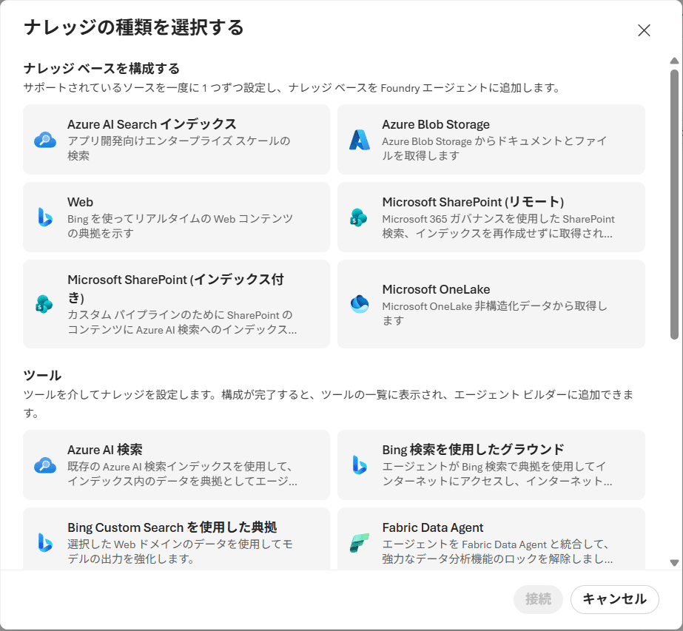Close the dialog with the X button
683x631 pixels.
pyautogui.click(x=644, y=30)
